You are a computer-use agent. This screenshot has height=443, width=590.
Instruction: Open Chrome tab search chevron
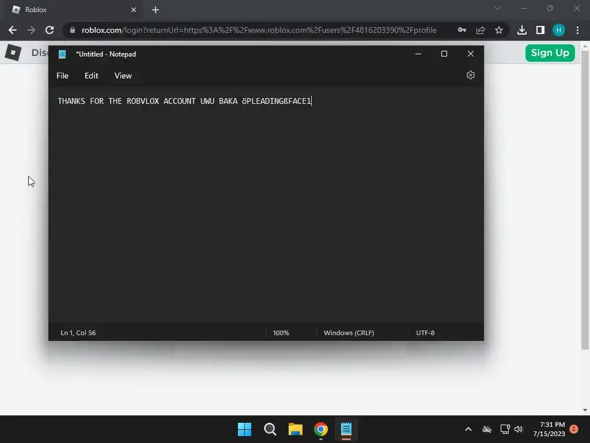[x=497, y=8]
